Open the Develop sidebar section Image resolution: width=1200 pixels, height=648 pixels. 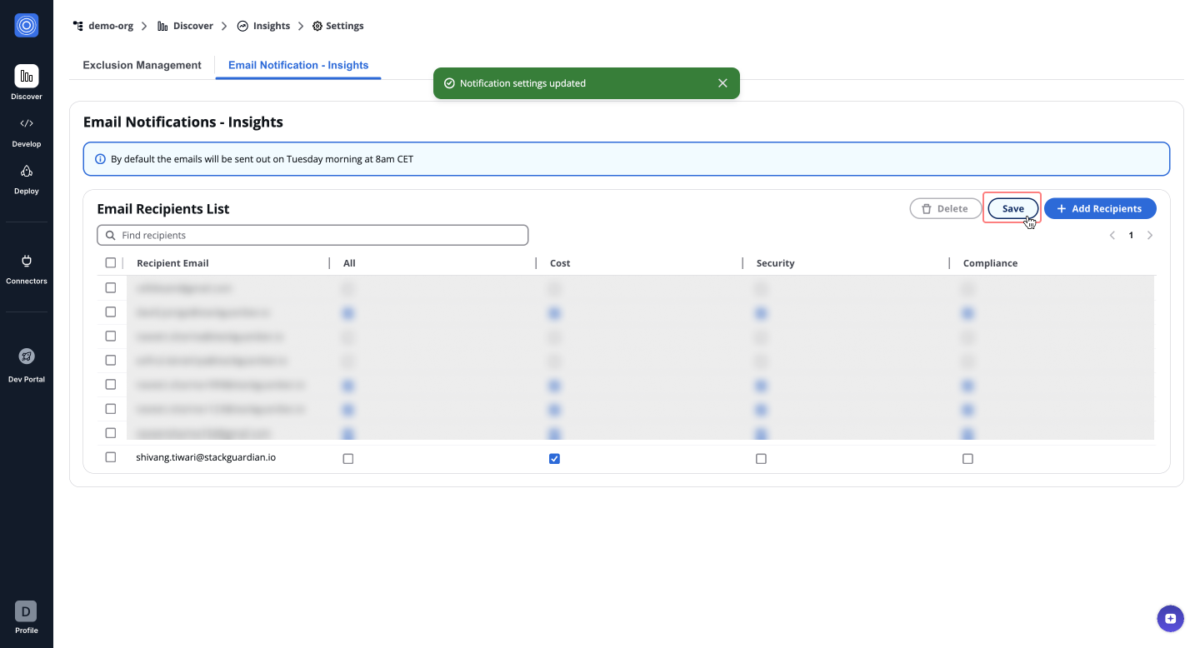[x=27, y=124]
